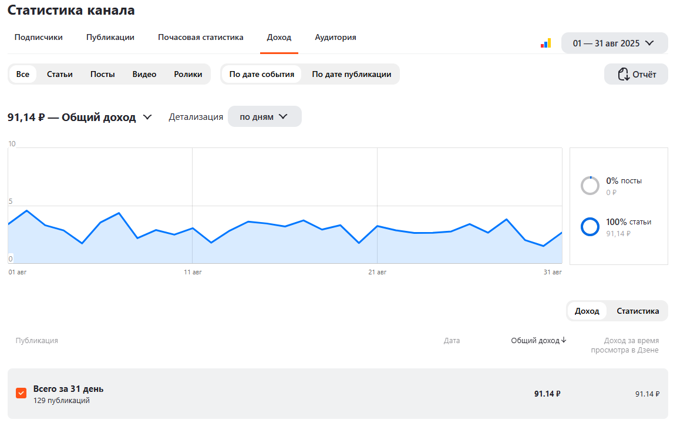
Task: Switch to Почасовая статистика tab
Action: coord(200,37)
